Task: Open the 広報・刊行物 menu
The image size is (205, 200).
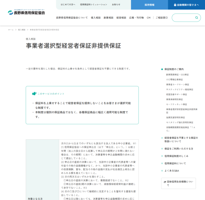Action: 136,18
